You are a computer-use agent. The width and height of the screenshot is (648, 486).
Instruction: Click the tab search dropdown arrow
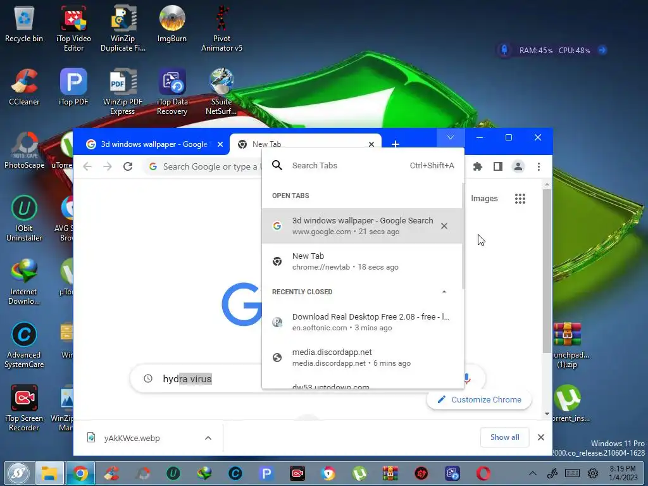click(451, 137)
